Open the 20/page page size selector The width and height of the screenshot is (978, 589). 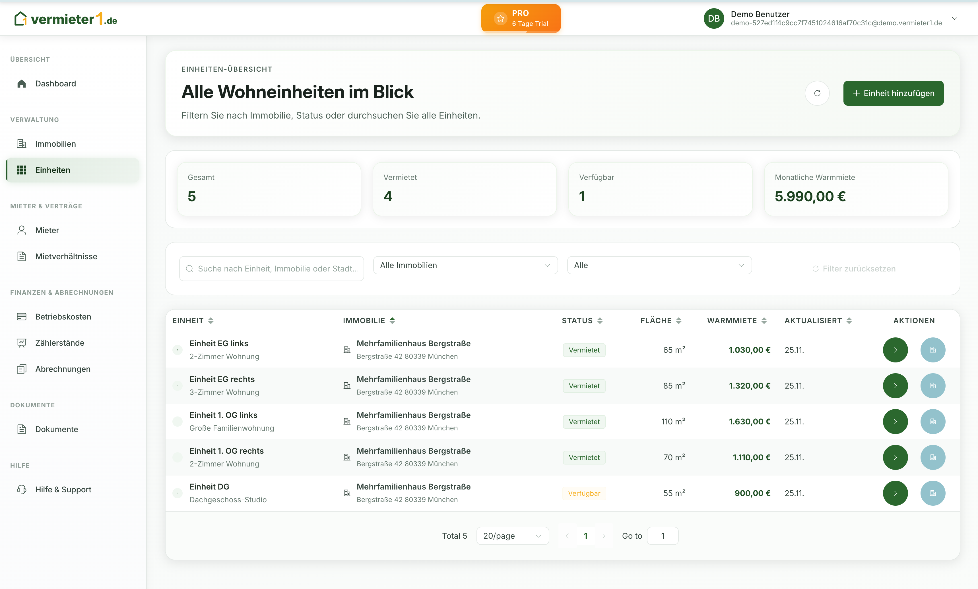pos(512,536)
